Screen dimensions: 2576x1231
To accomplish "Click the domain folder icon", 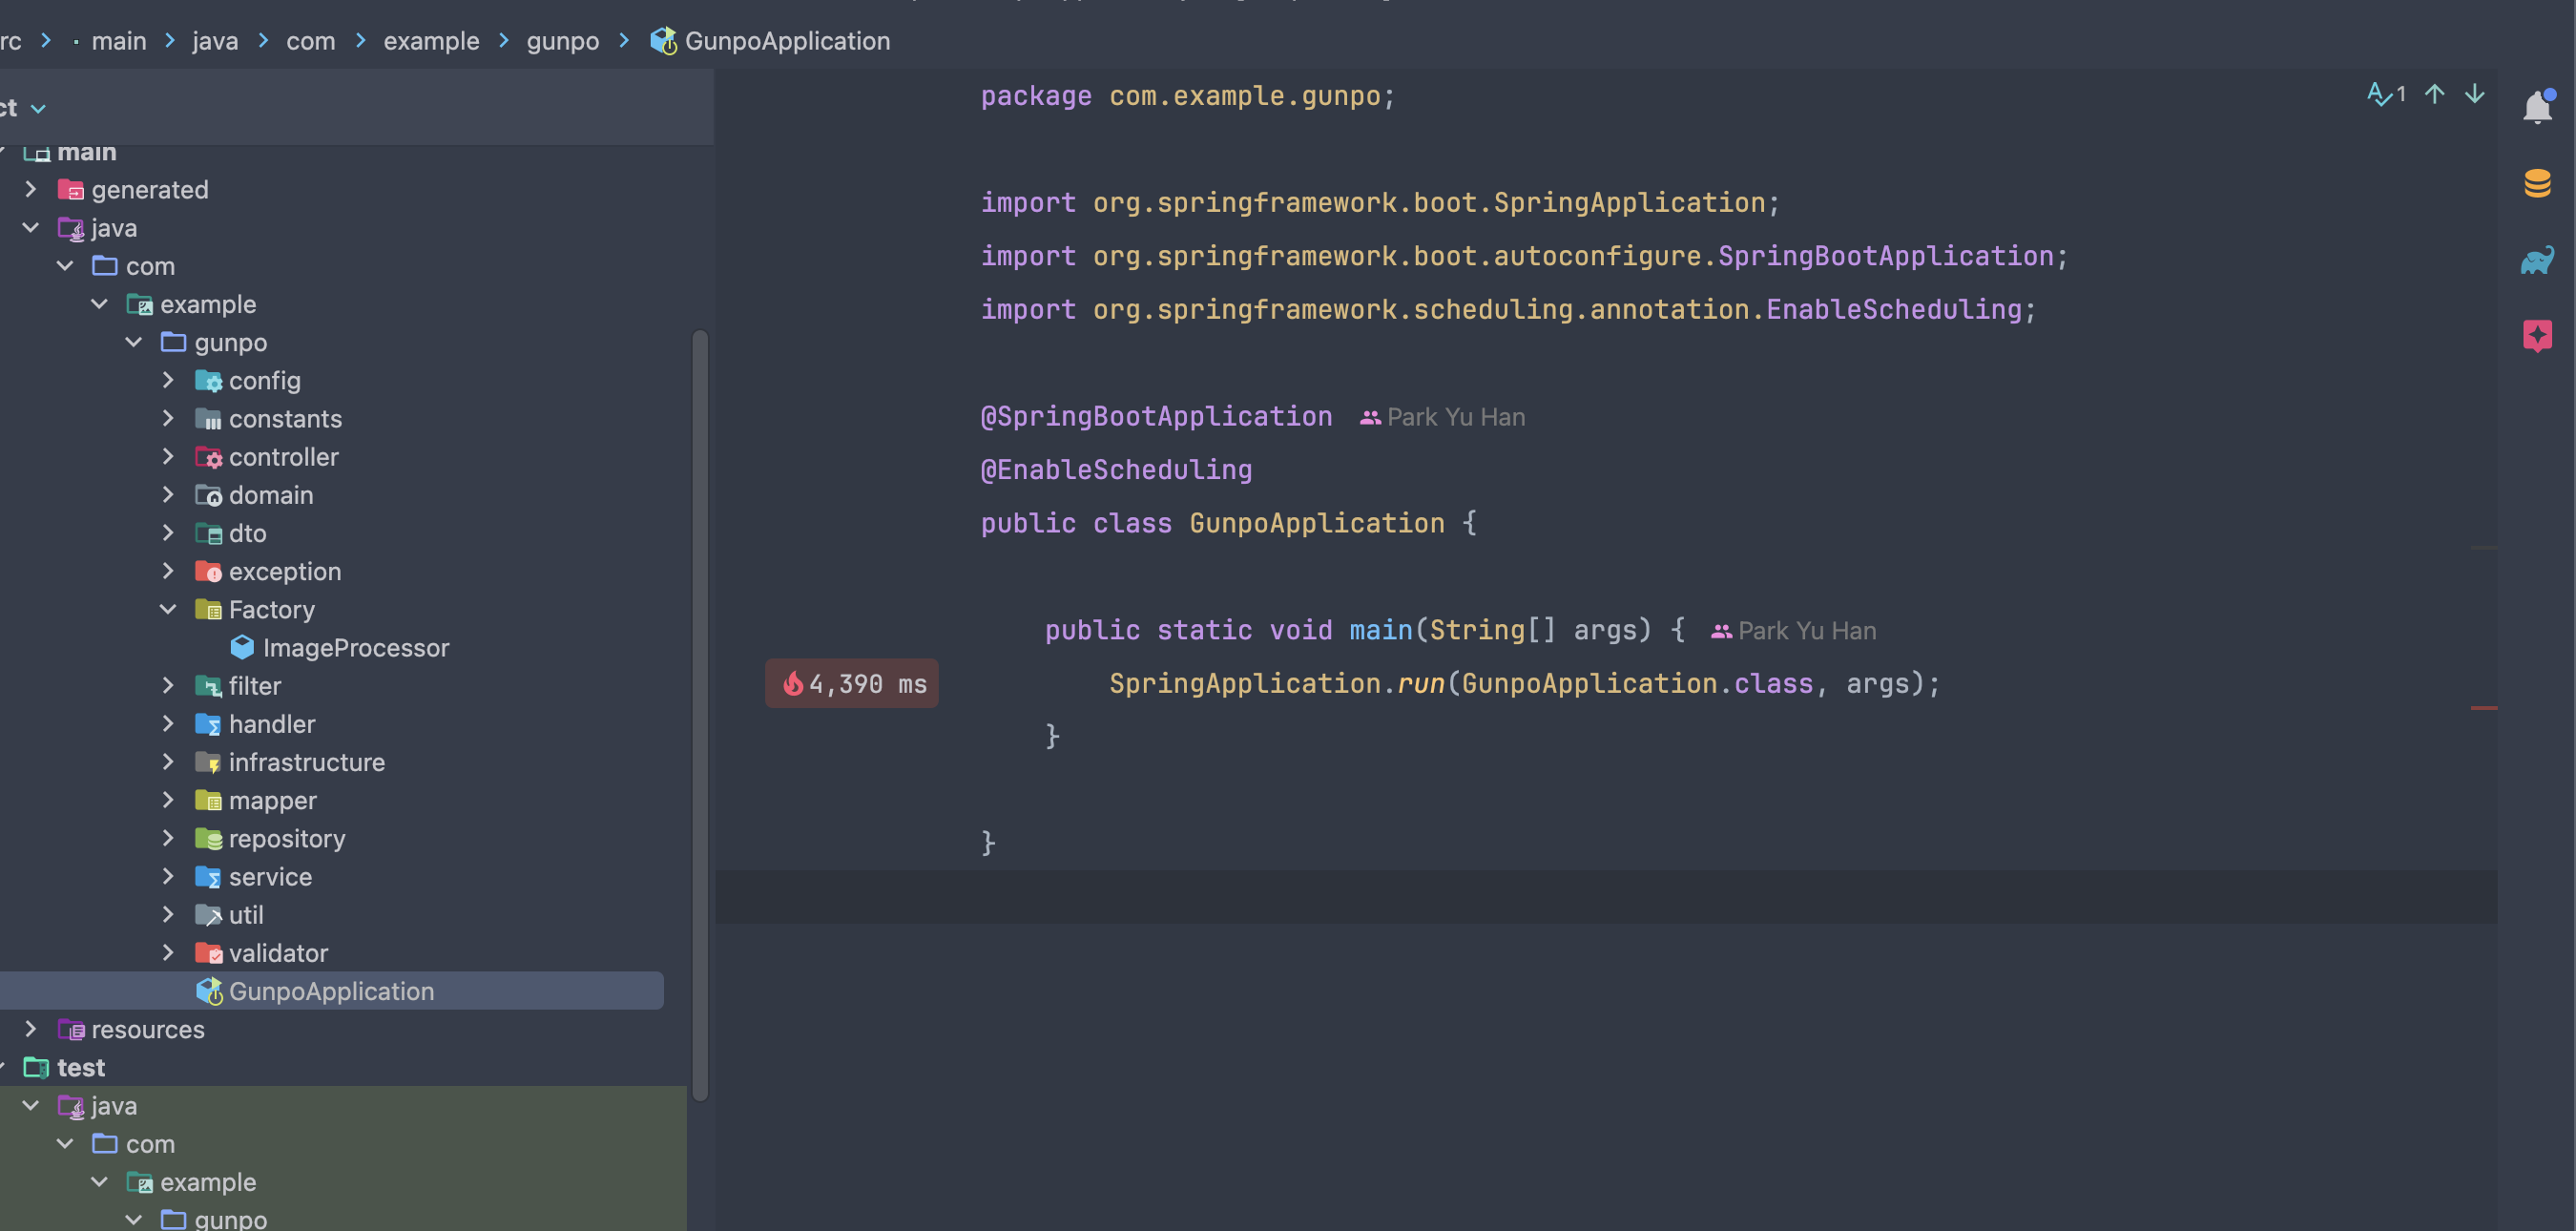I will click(x=208, y=495).
